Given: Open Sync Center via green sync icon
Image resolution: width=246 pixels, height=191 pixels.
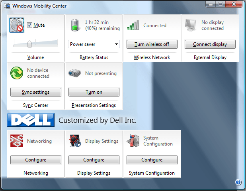Looking at the screenshot, I should [x=17, y=73].
